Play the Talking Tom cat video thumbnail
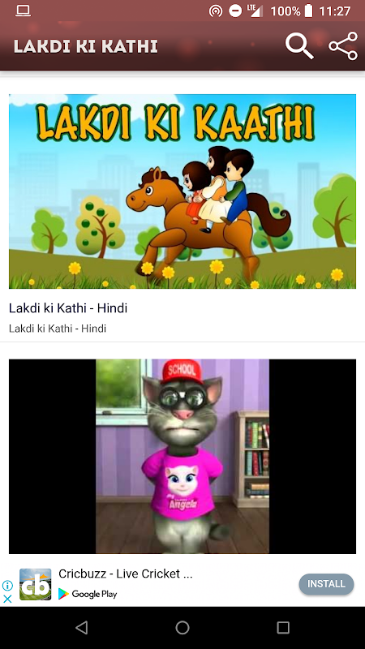The width and height of the screenshot is (365, 649). coord(182,456)
